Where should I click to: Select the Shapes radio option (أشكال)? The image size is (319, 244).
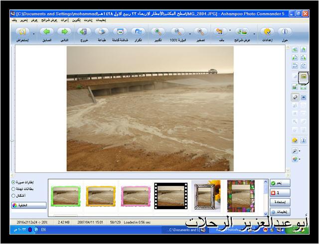13,196
